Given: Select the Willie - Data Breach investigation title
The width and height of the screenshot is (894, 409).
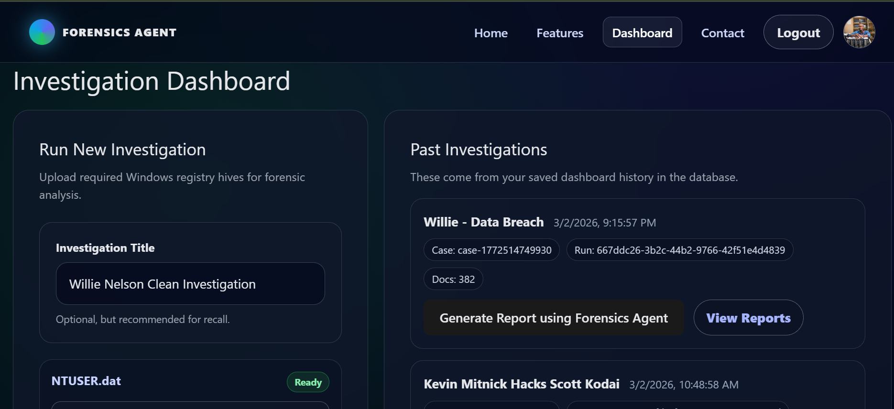Looking at the screenshot, I should [483, 222].
